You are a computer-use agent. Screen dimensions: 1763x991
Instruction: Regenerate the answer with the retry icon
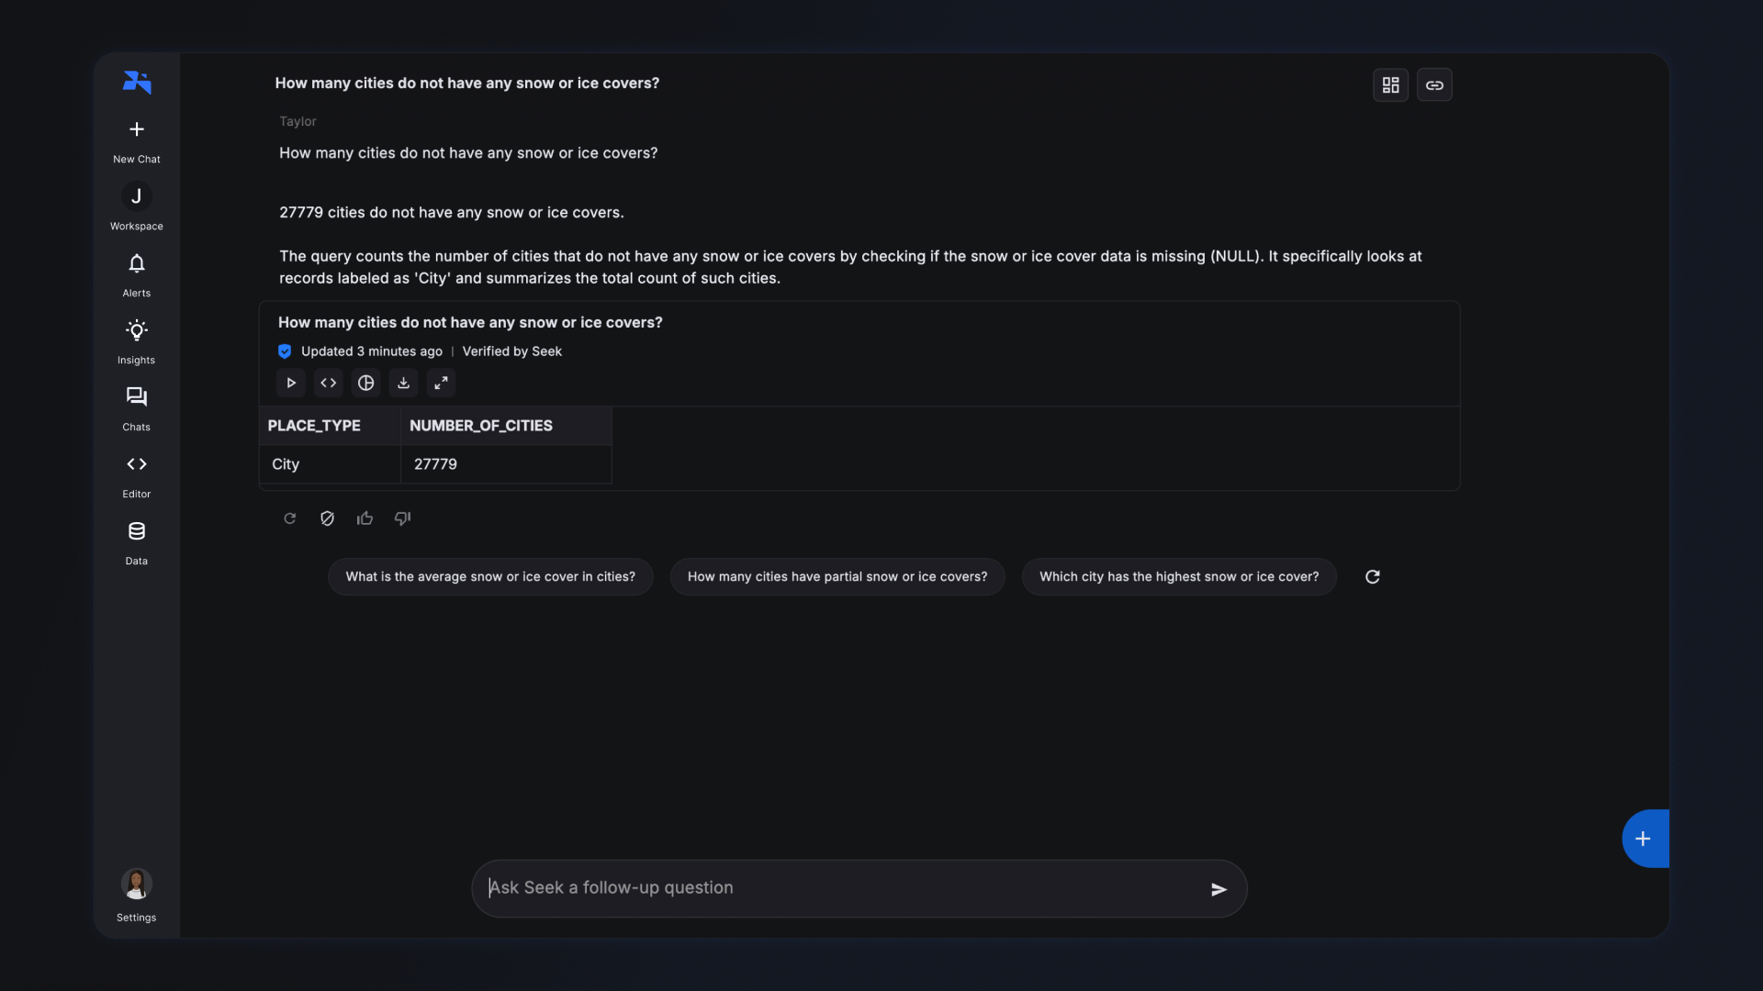(x=290, y=519)
